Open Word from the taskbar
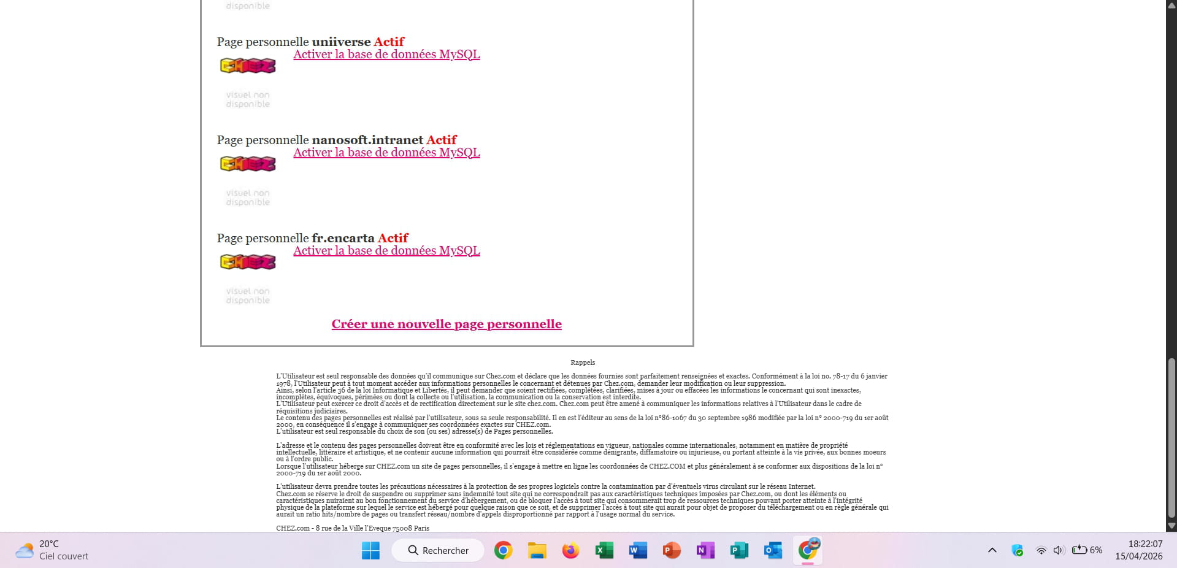This screenshot has width=1177, height=568. pyautogui.click(x=638, y=550)
